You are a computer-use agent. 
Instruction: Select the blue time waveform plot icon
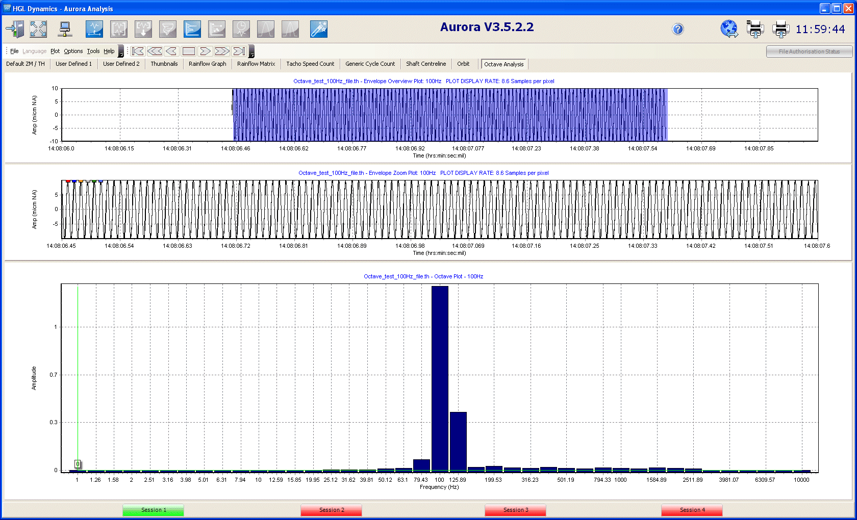click(x=94, y=29)
